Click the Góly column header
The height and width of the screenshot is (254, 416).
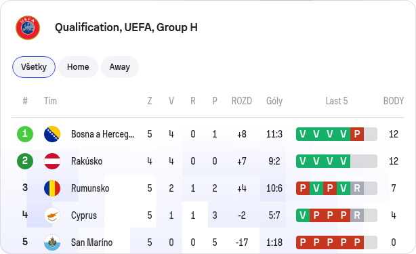click(274, 101)
